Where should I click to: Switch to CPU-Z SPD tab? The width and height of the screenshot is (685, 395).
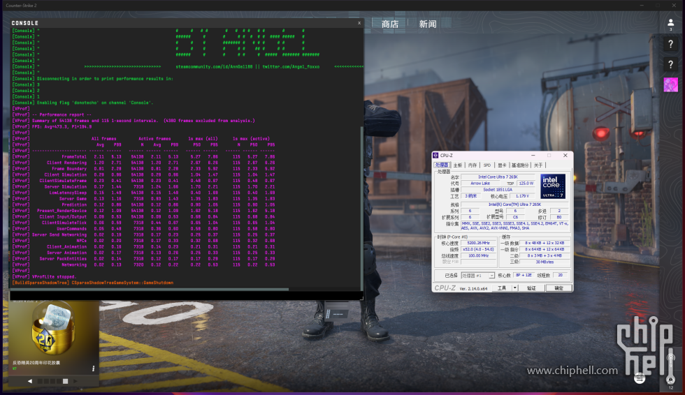click(487, 165)
